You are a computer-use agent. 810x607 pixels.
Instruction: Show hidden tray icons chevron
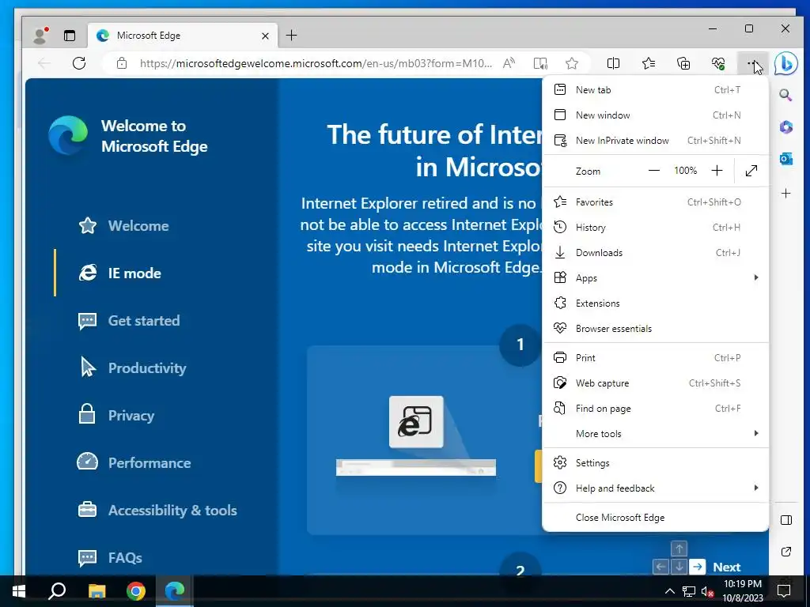click(x=669, y=591)
